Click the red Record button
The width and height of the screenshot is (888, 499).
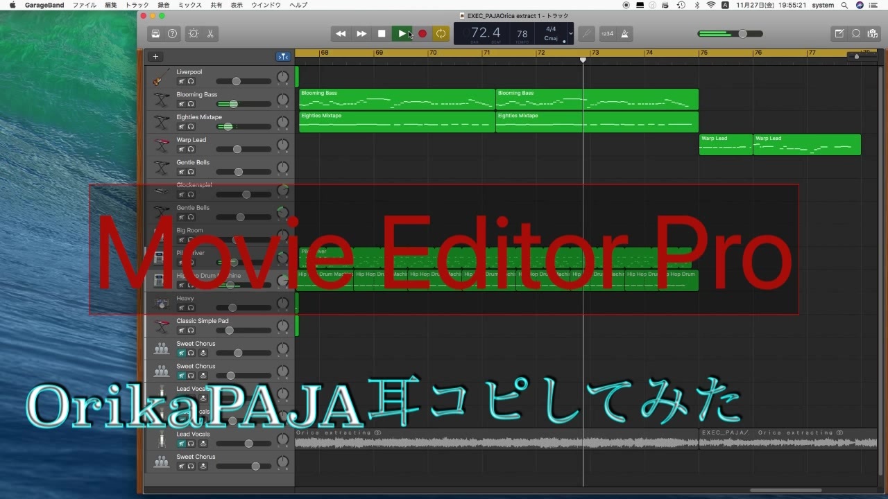coord(422,33)
